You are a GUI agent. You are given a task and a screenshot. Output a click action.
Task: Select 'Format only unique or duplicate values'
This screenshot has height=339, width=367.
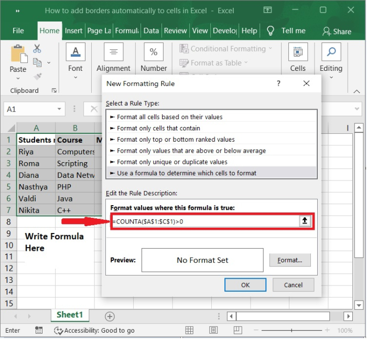pyautogui.click(x=212, y=162)
